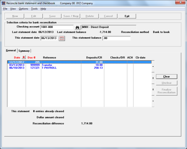Sort by the Doc-# column header
This screenshot has width=187, height=149.
[x=31, y=57]
